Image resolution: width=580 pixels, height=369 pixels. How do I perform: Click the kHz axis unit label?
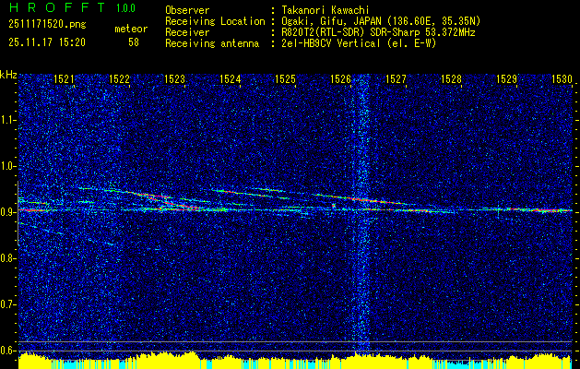(x=8, y=75)
